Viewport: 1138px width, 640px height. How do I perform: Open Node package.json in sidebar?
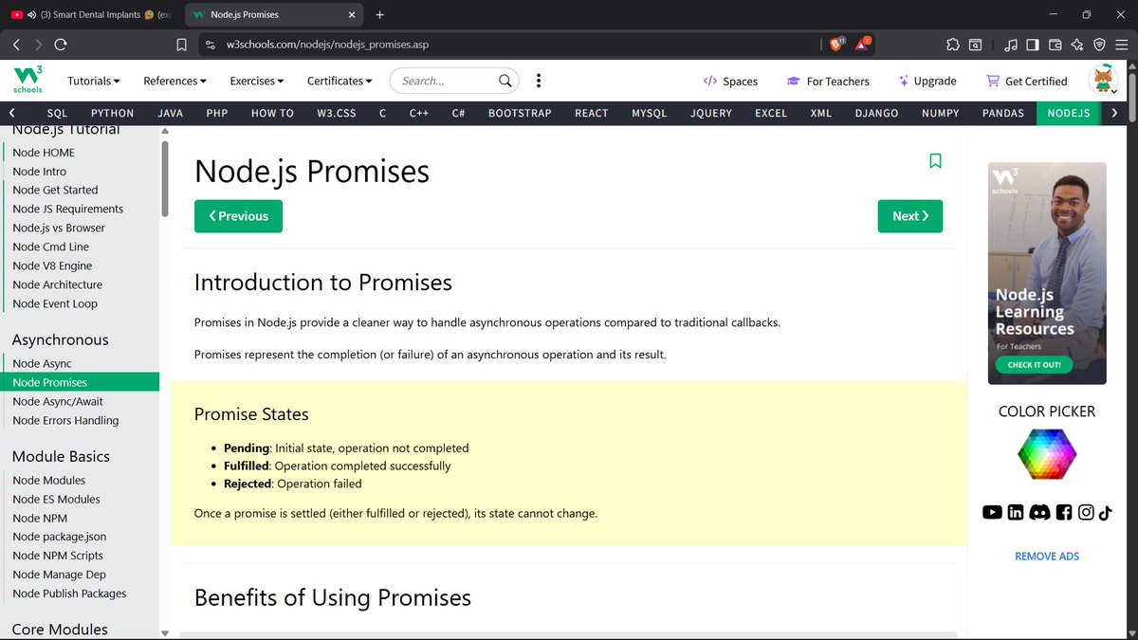pos(60,537)
